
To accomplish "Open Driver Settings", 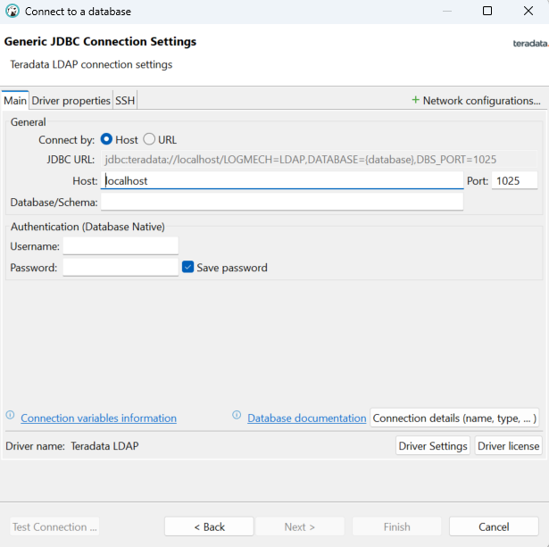I will point(433,446).
